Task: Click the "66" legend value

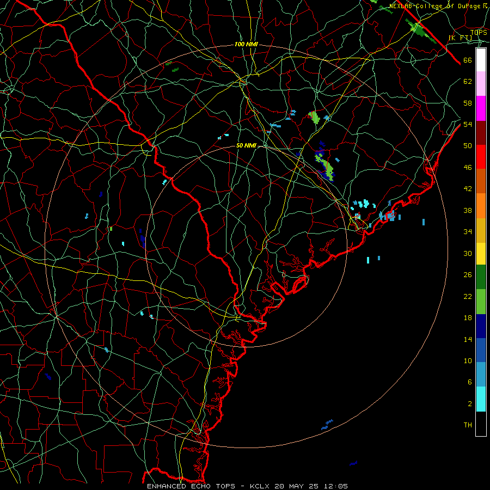Action: pyautogui.click(x=468, y=60)
